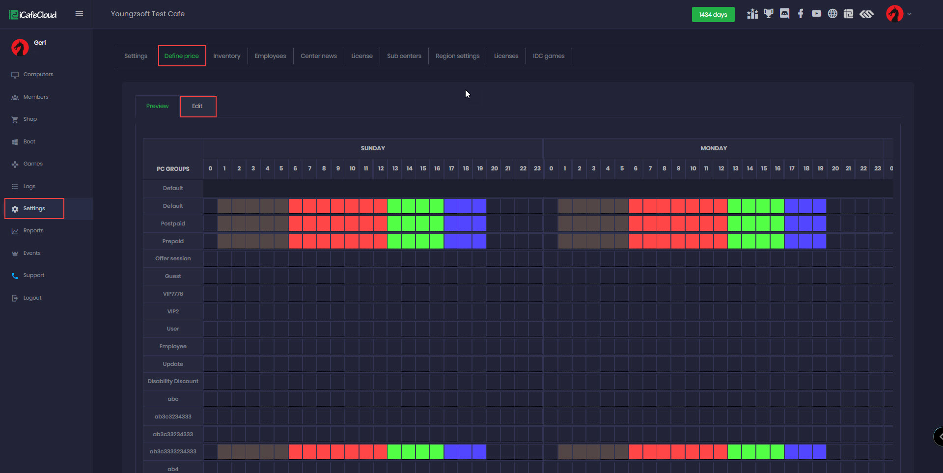
Task: Select the VIP2 group row label
Action: 173,311
